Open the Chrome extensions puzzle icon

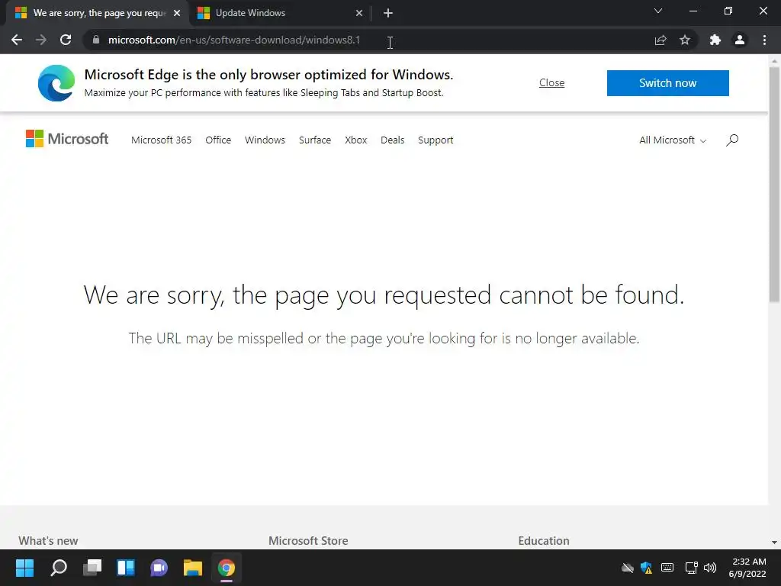coord(715,40)
